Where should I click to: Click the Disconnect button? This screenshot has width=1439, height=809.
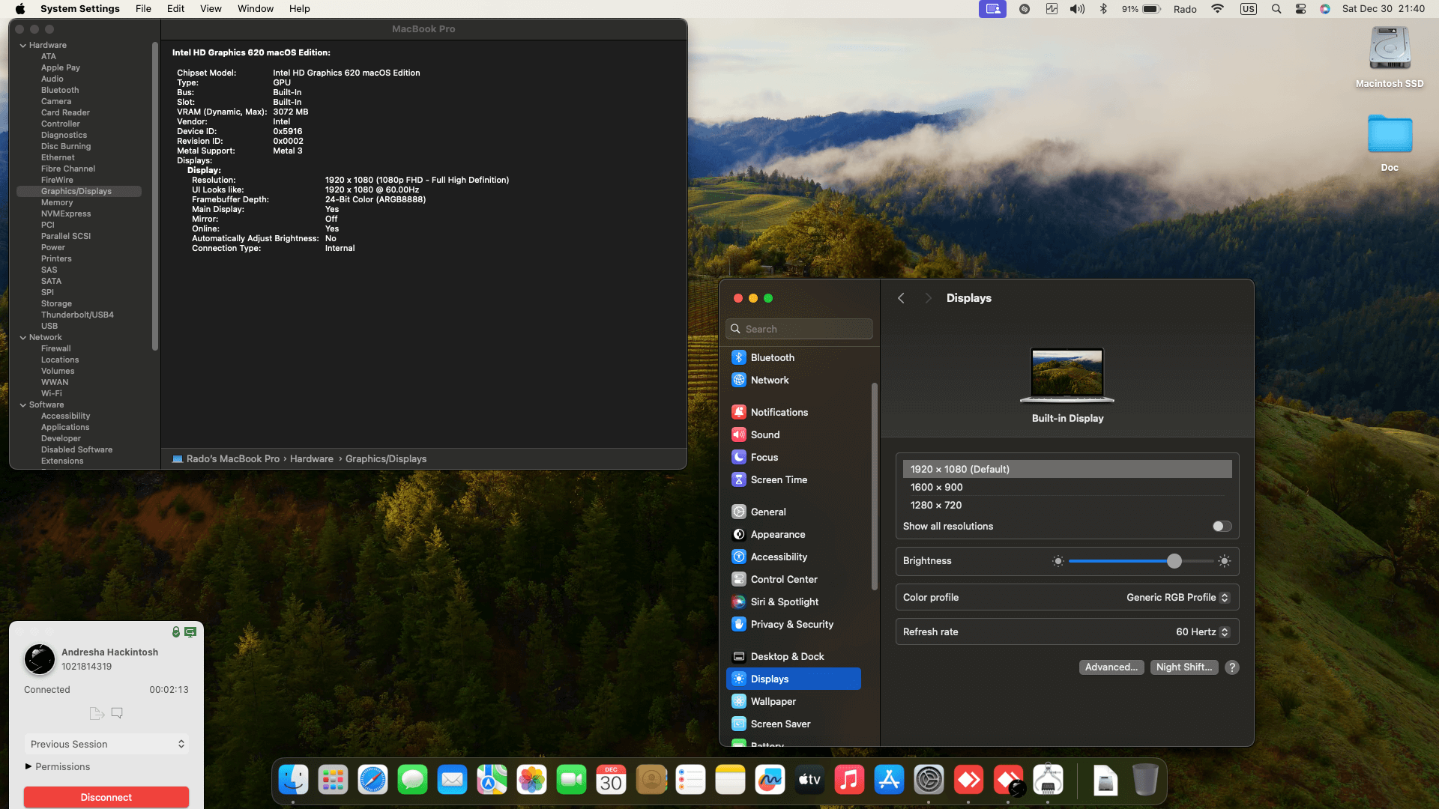pyautogui.click(x=106, y=797)
